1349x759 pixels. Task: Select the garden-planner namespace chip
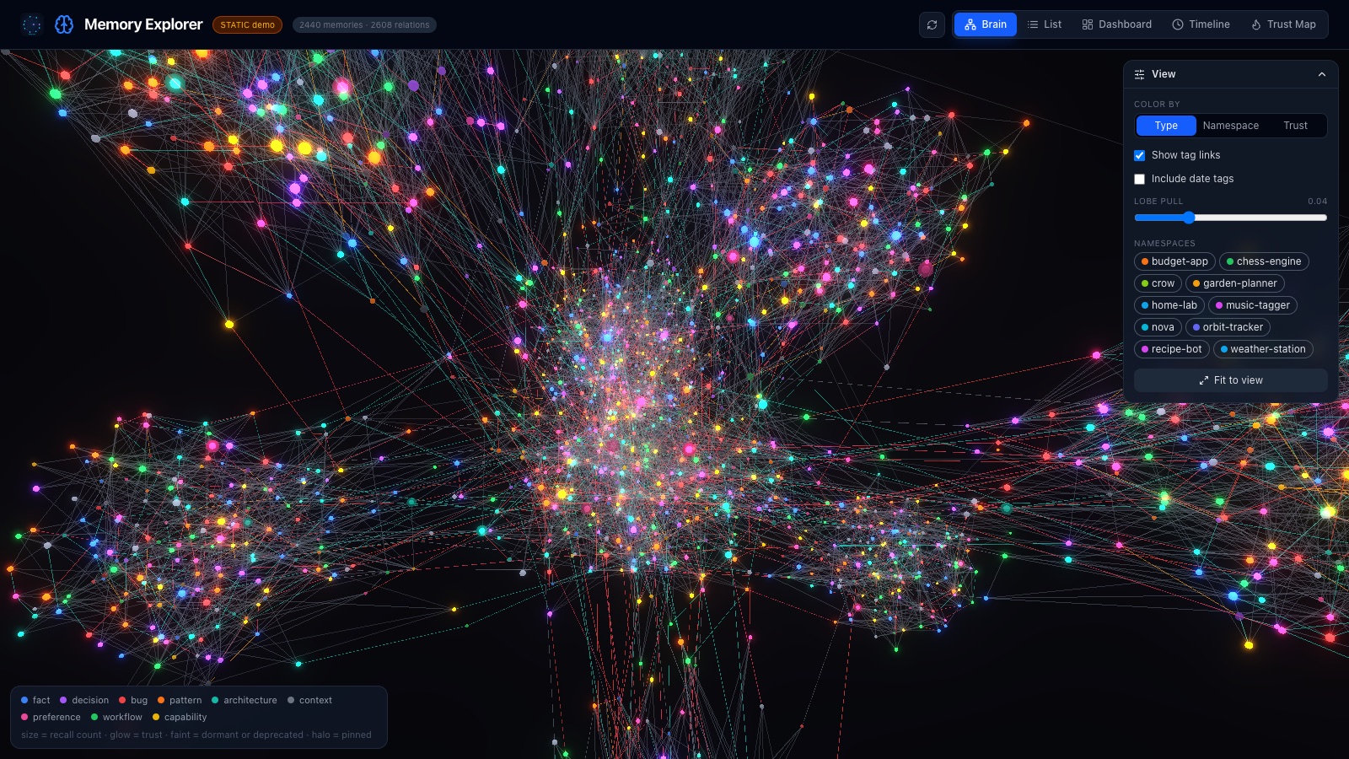(1234, 283)
